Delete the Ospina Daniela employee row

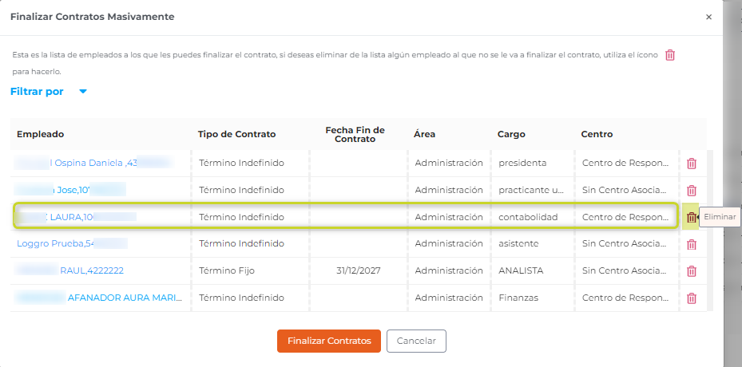692,164
